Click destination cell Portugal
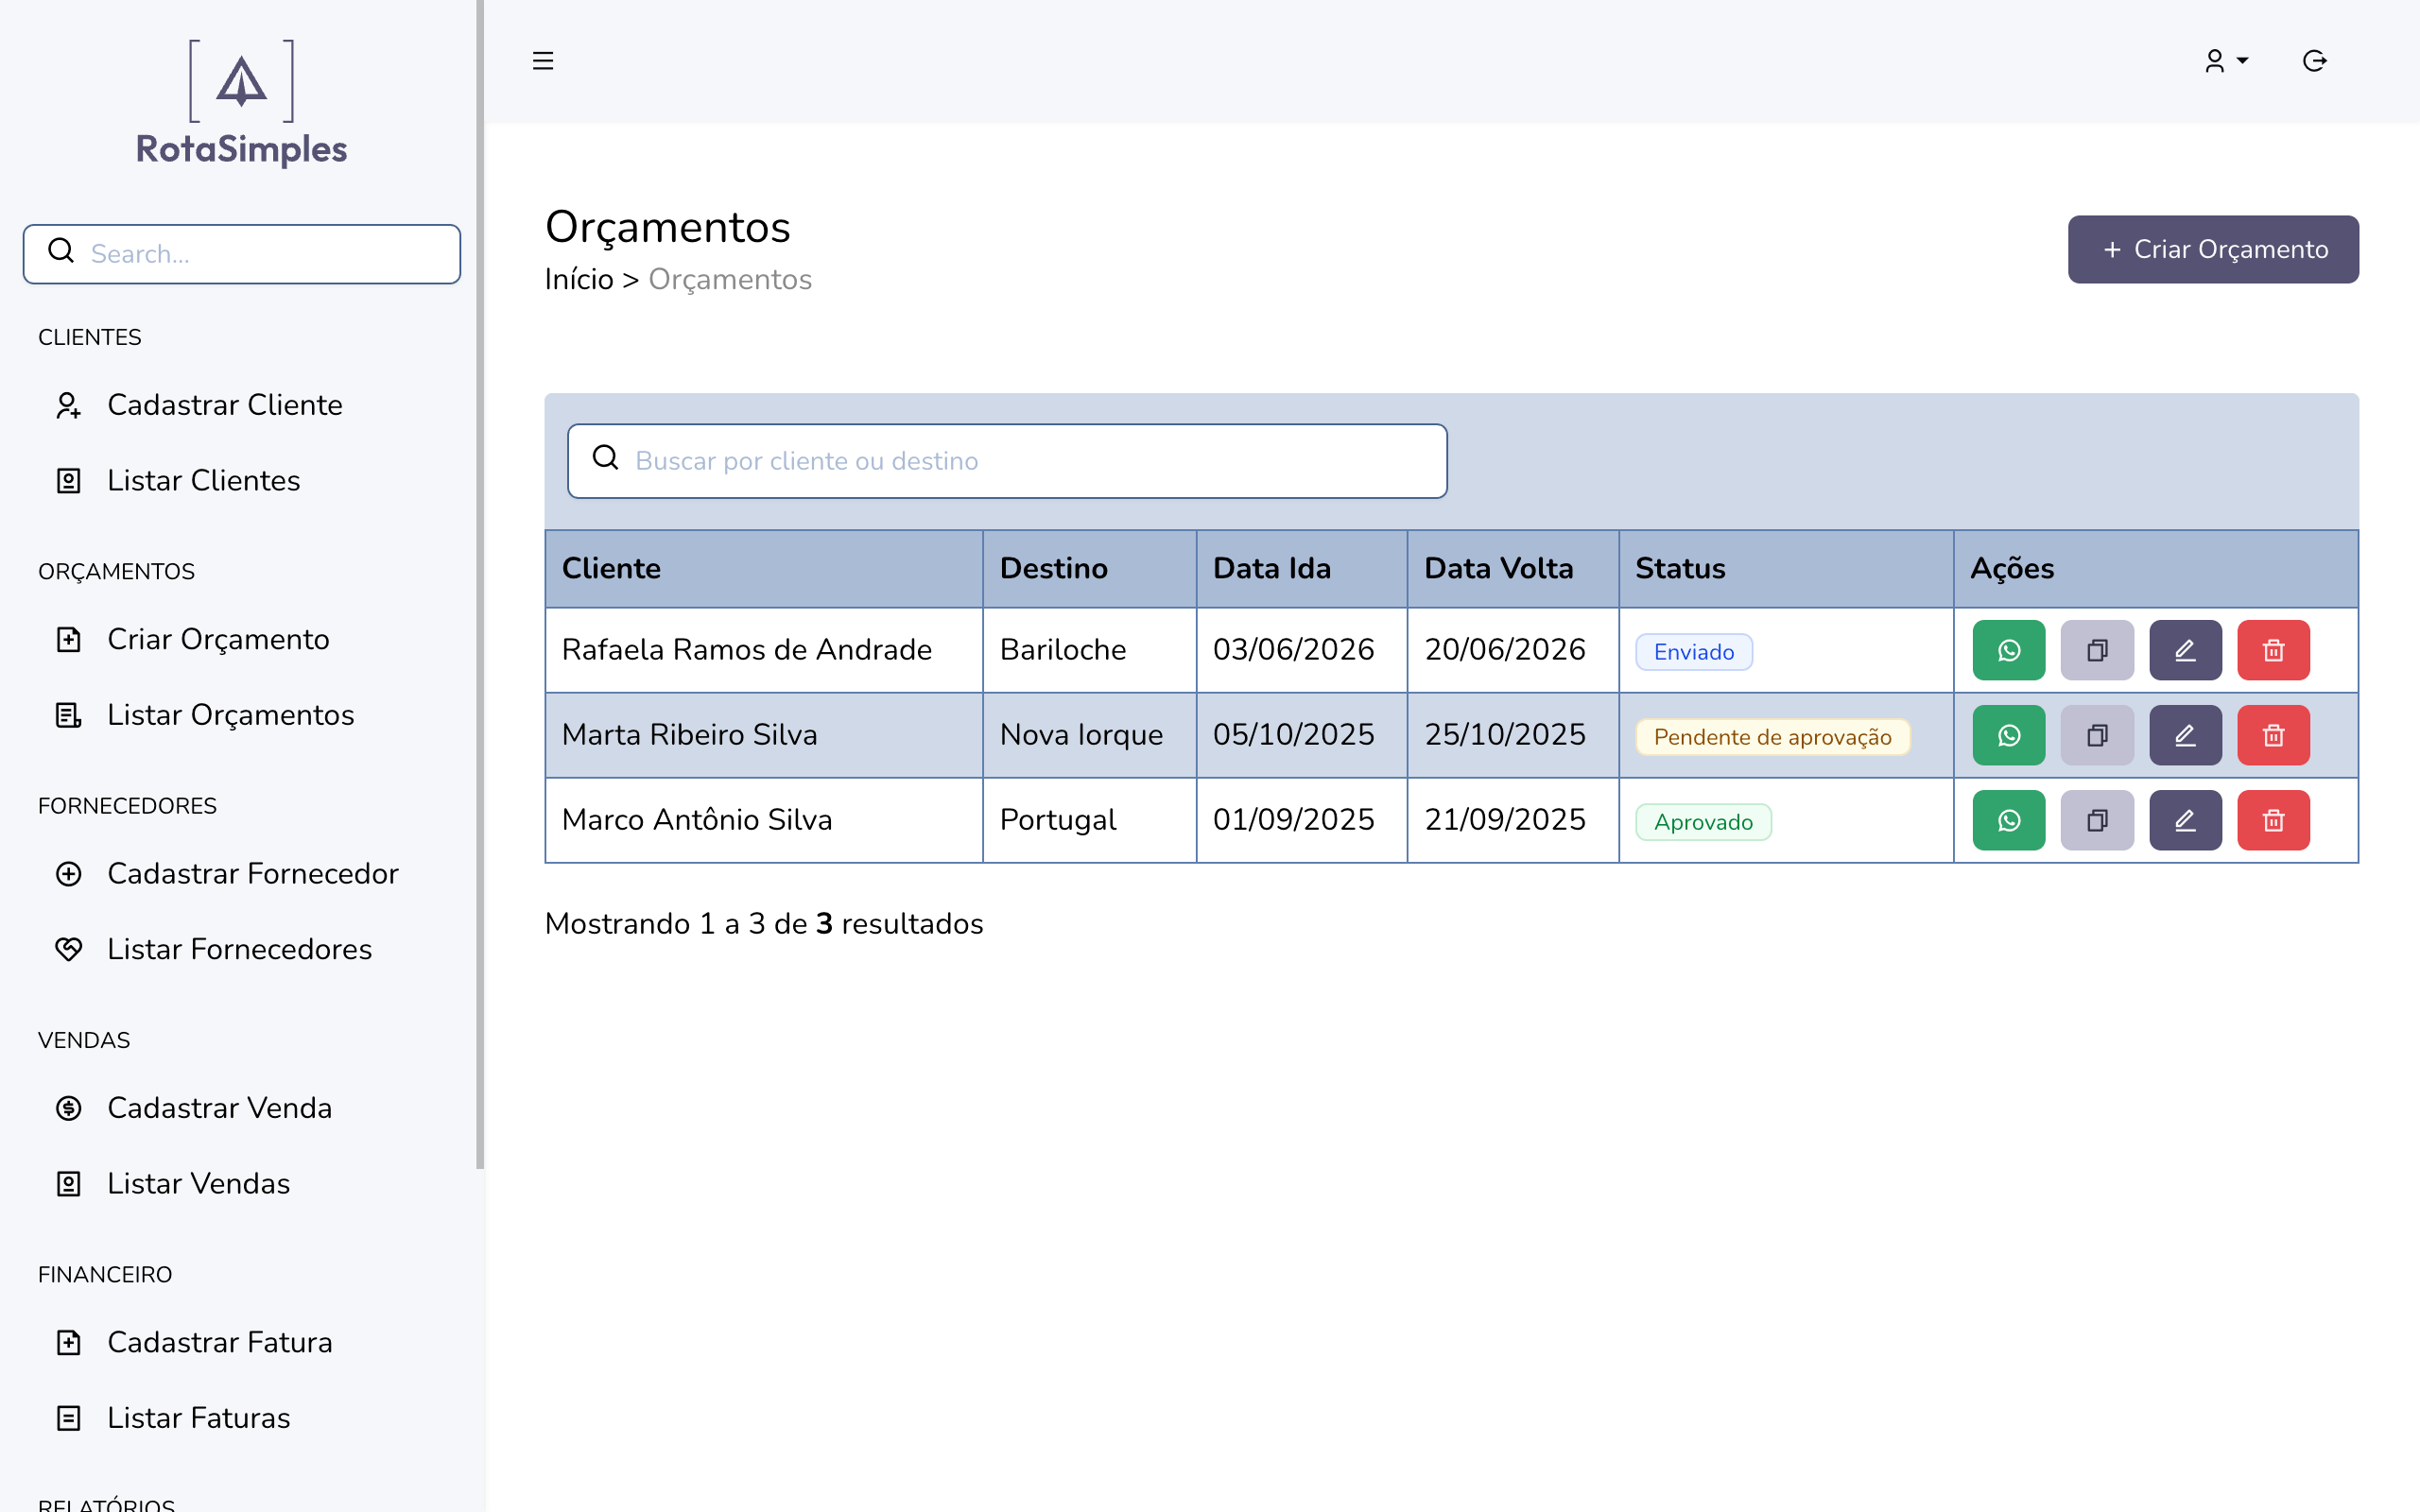This screenshot has width=2420, height=1512. point(1089,820)
